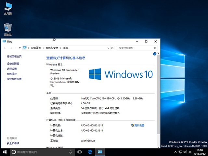The image size is (208, 156).
Task: Go up one level with up arrow
Action: (20, 48)
